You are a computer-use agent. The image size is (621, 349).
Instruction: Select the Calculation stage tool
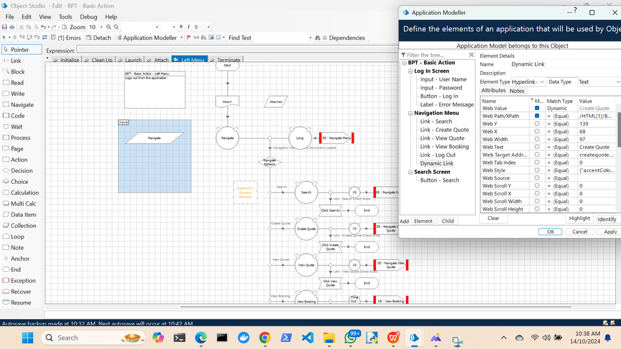24,193
